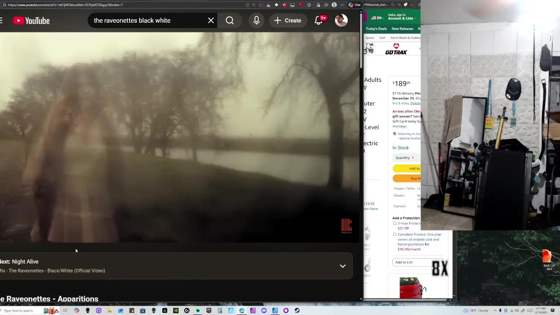Open Epic Games launcher from taskbar
The width and height of the screenshot is (560, 315).
pyautogui.click(x=209, y=311)
